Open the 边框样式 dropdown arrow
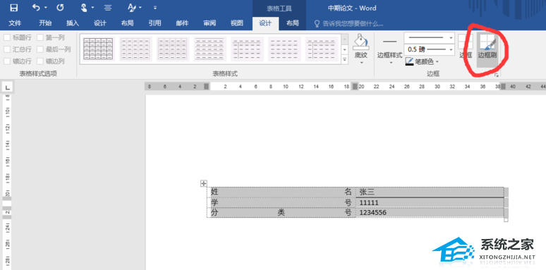546x270 pixels. [x=390, y=63]
